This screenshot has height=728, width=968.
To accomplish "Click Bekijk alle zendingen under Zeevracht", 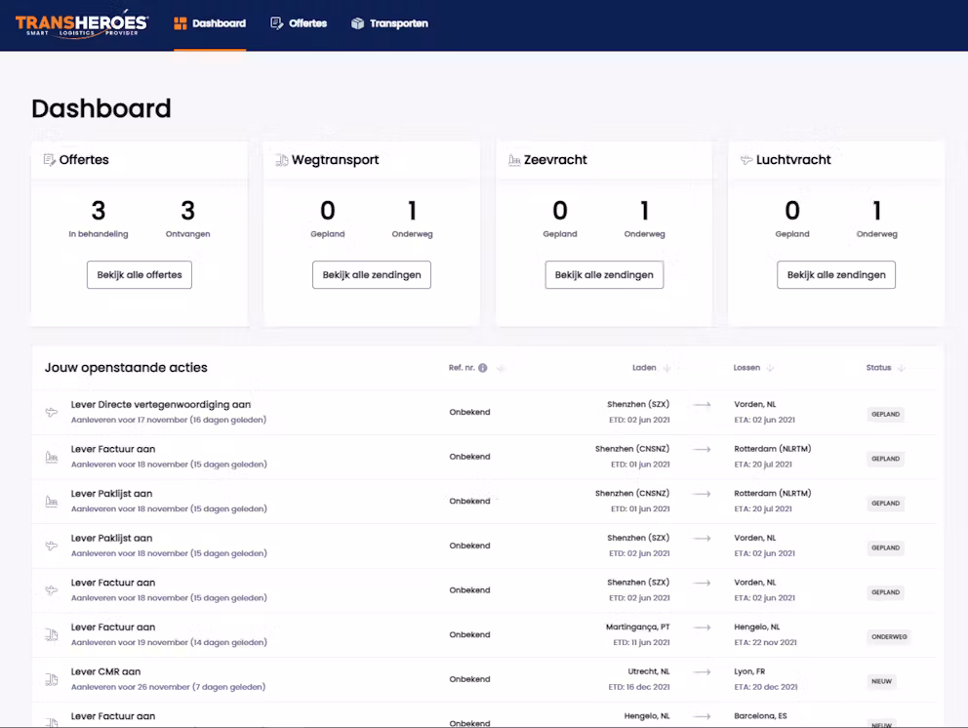I will (x=604, y=274).
